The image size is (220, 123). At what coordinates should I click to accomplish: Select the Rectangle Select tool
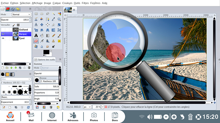[36, 14]
